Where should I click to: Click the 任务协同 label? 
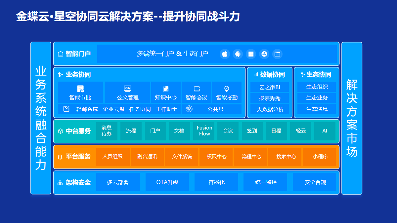point(140,109)
